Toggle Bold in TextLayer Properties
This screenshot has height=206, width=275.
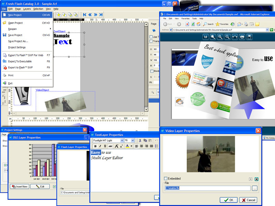click(x=95, y=146)
